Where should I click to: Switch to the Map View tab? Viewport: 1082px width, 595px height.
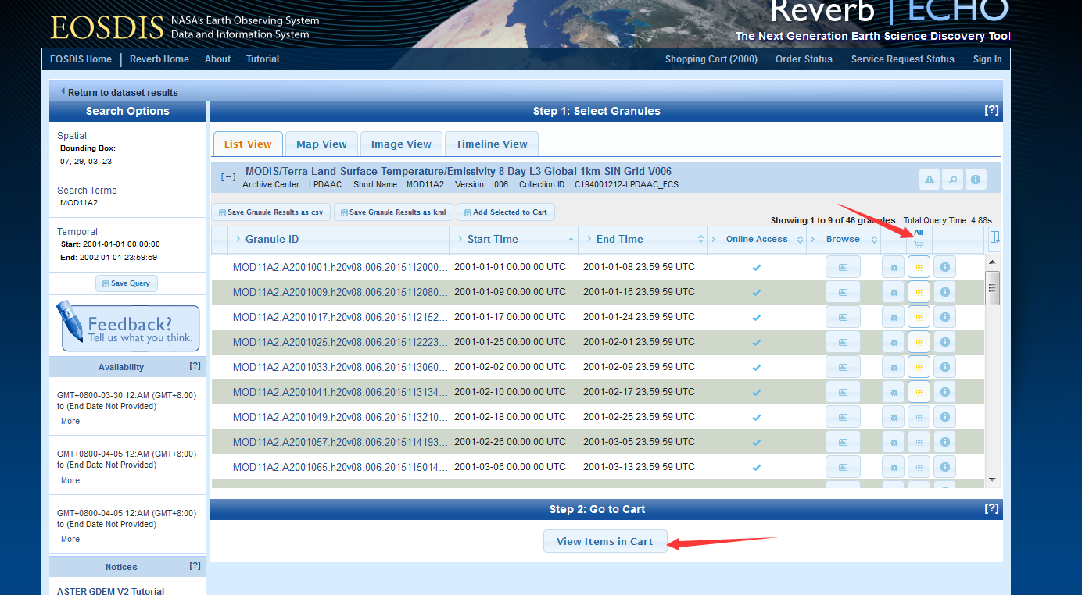pyautogui.click(x=321, y=144)
